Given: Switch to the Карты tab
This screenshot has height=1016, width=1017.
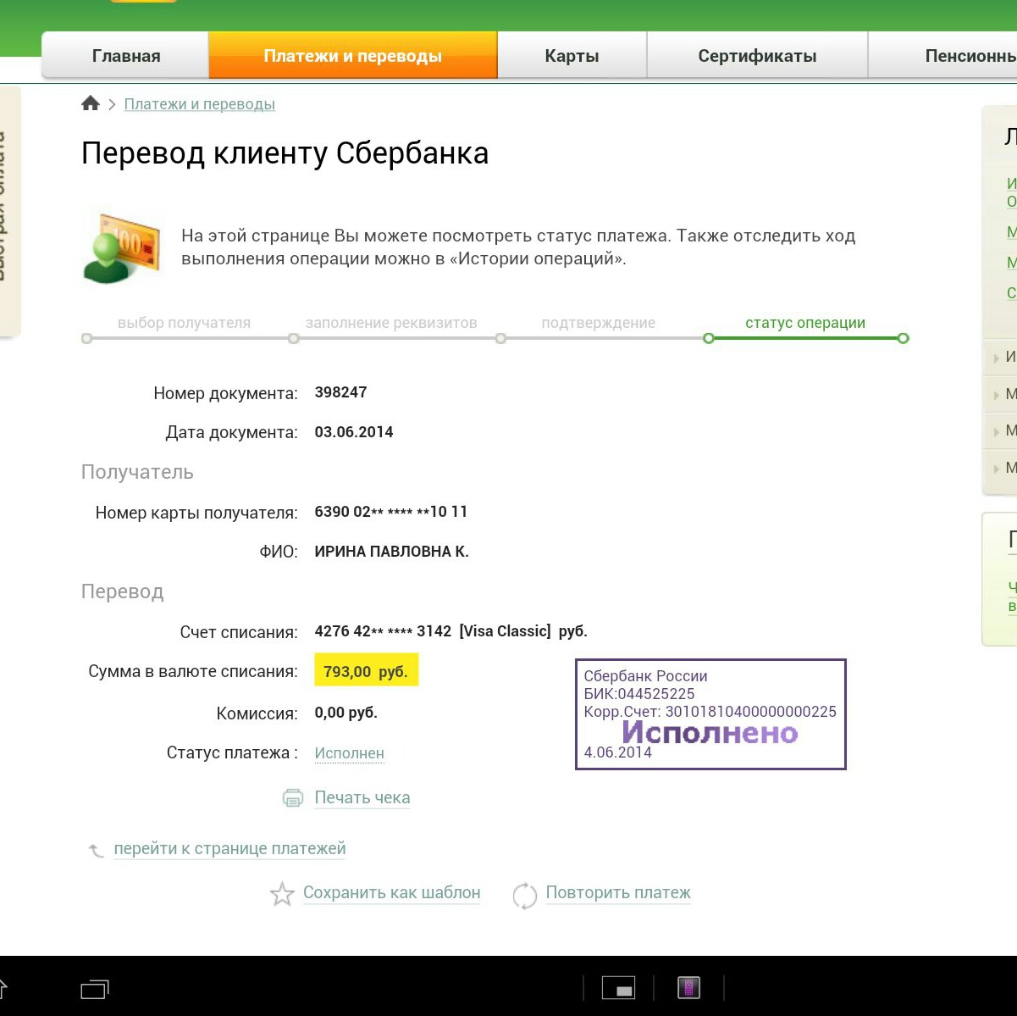Looking at the screenshot, I should tap(572, 56).
